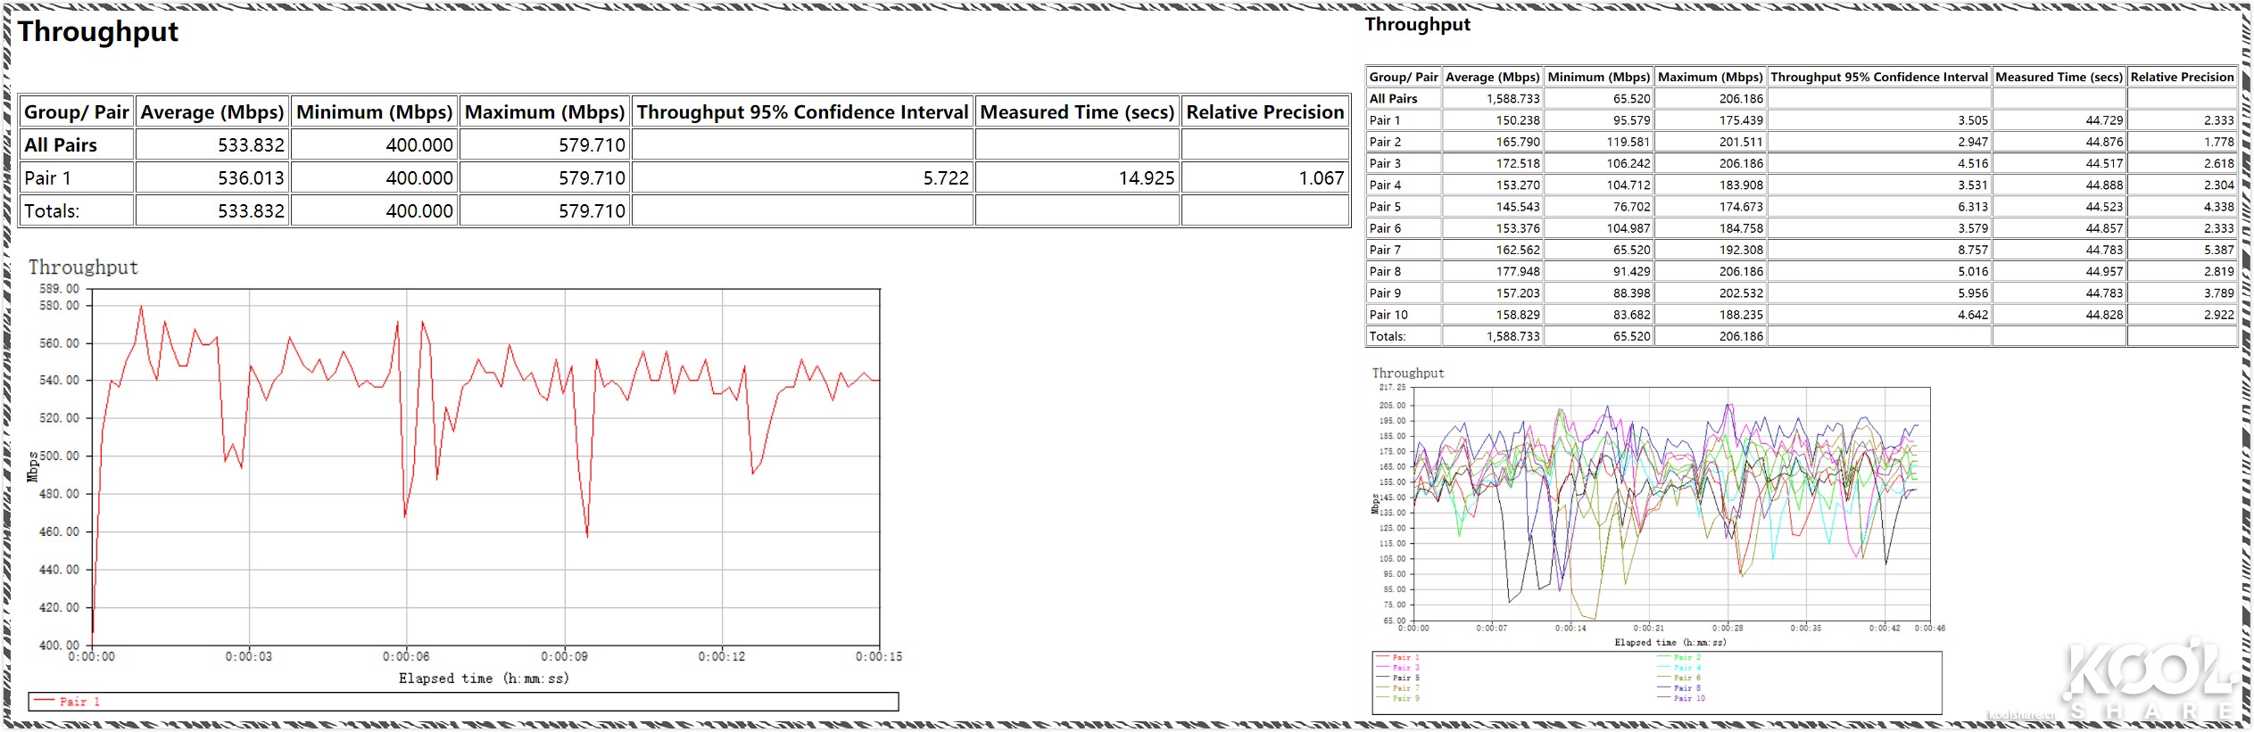The width and height of the screenshot is (2254, 732).
Task: Click the "Elapsed time (h:mm:ss)" axis title of the ten-pair chart
Action: pyautogui.click(x=1670, y=643)
